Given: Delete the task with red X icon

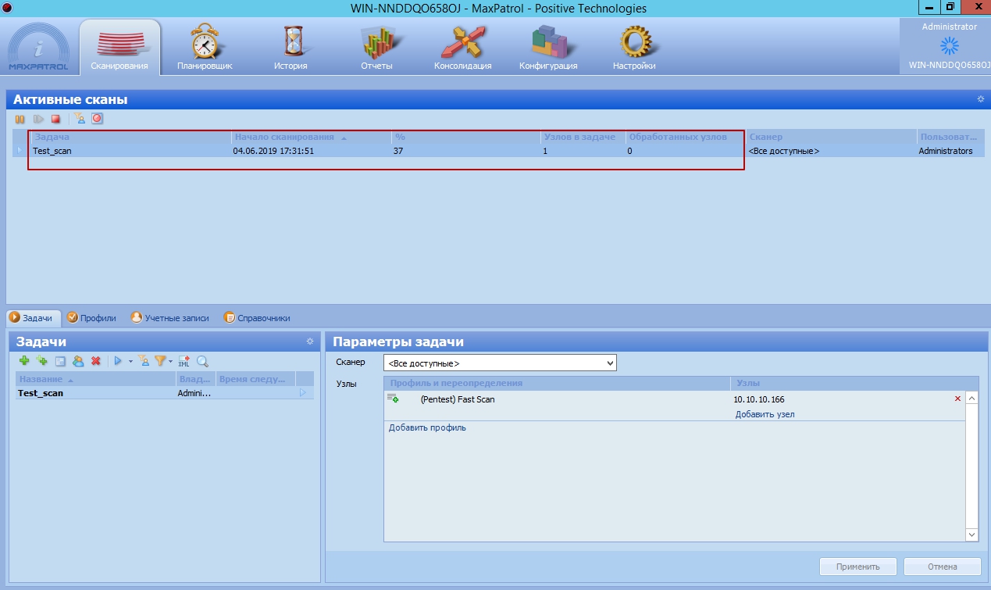Looking at the screenshot, I should pos(96,361).
